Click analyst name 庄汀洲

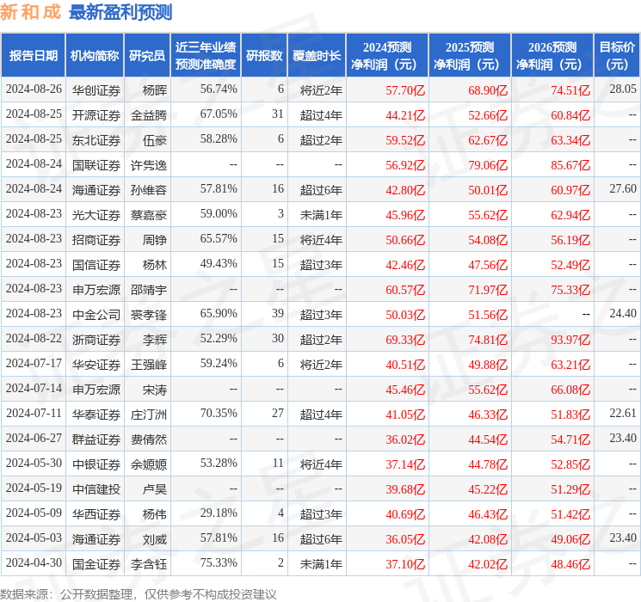pos(149,415)
